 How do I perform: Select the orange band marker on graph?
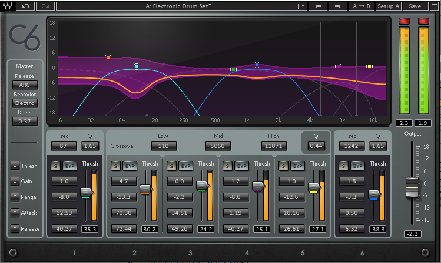coord(108,57)
